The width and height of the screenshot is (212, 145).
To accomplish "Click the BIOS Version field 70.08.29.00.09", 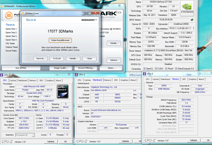I will pos(166,20).
